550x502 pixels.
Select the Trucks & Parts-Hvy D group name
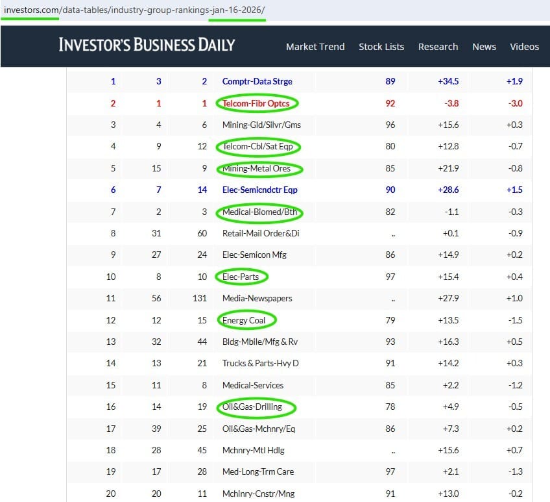pos(260,364)
